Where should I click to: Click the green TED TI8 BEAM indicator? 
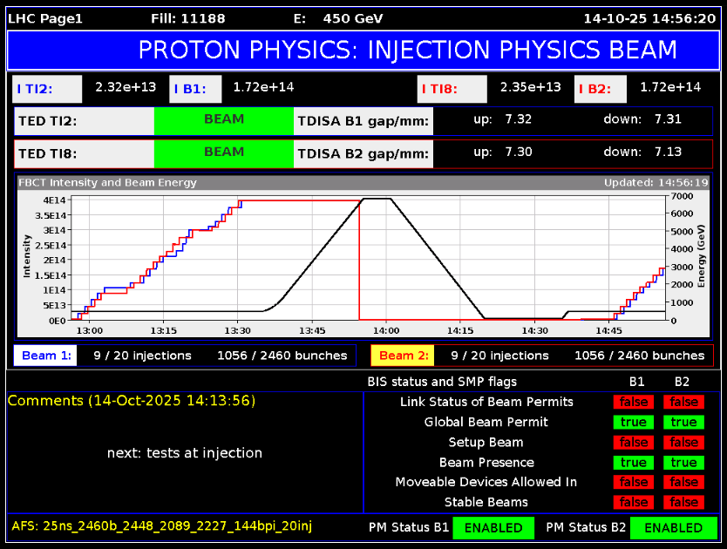(x=224, y=152)
